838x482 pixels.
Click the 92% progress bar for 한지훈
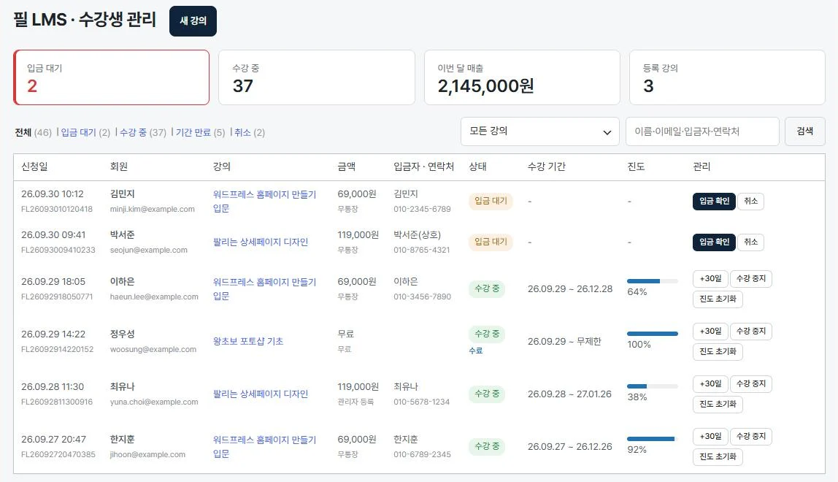point(652,439)
